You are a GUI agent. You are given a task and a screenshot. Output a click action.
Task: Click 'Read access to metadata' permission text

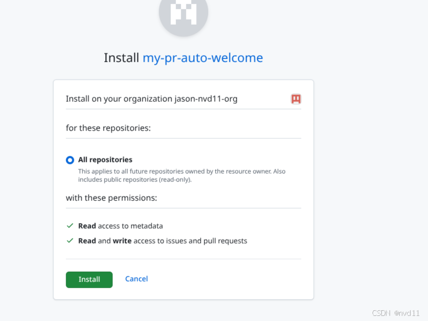[120, 226]
